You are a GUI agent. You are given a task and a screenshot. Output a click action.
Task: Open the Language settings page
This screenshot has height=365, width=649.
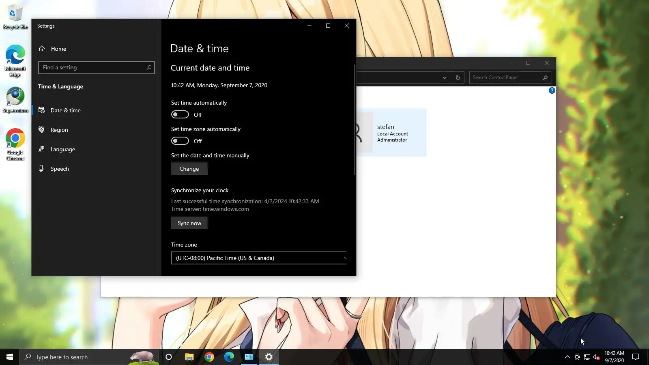pyautogui.click(x=97, y=149)
